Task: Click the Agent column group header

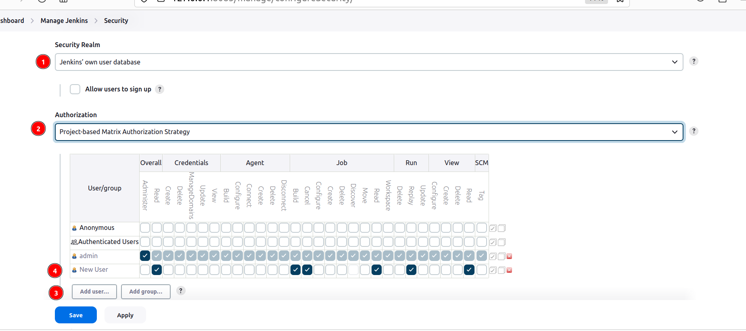Action: click(255, 163)
